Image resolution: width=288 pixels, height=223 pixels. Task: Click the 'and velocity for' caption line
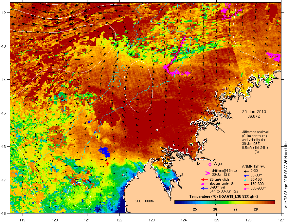point(254,140)
